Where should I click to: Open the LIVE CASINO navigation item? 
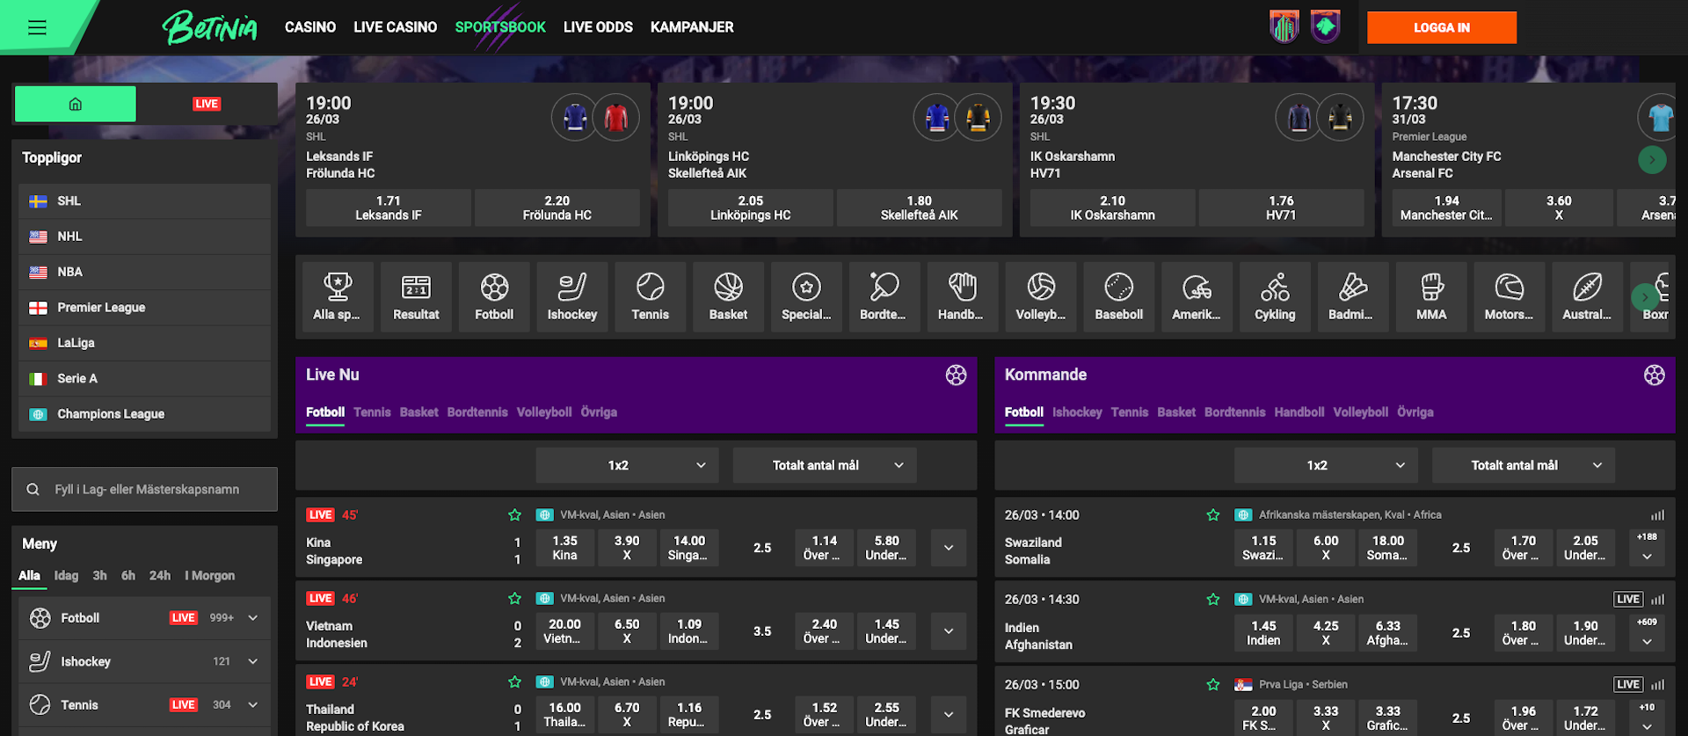395,27
